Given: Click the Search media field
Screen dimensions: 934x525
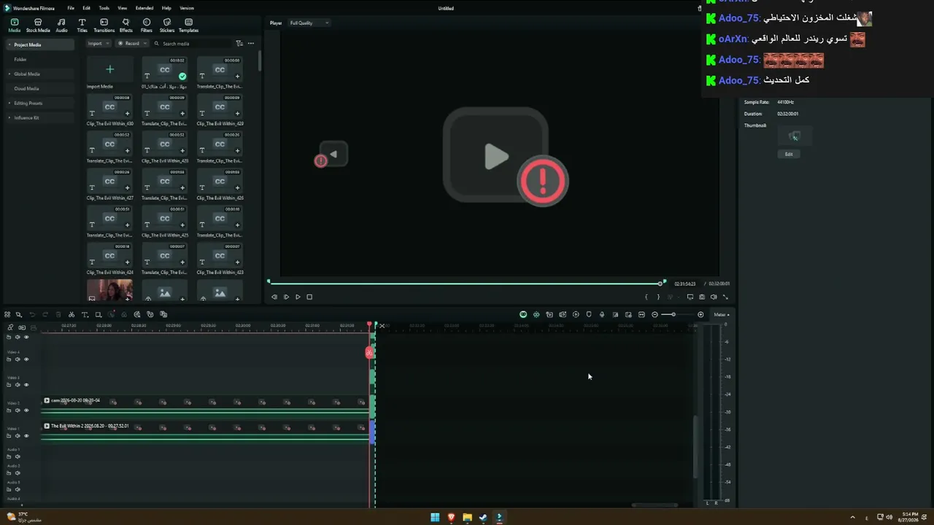Looking at the screenshot, I should [193, 44].
